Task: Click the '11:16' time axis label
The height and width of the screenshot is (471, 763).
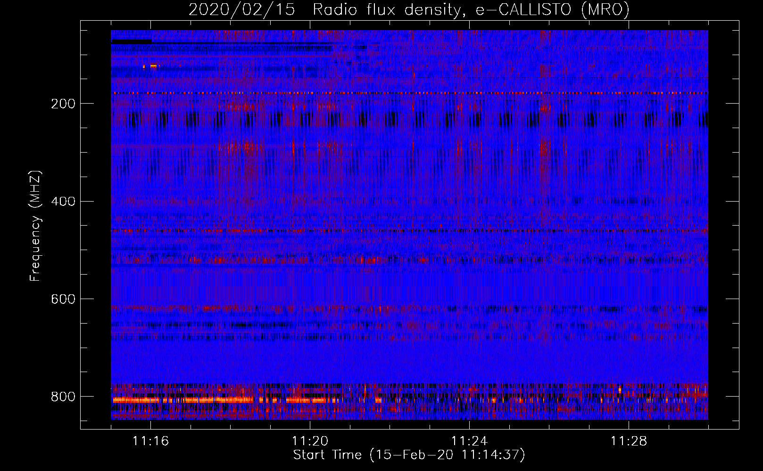Action: click(x=150, y=441)
